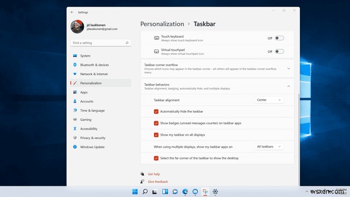Image resolution: width=350 pixels, height=197 pixels.
Task: Uncheck Show my taskbar on all displays
Action: pos(156,135)
